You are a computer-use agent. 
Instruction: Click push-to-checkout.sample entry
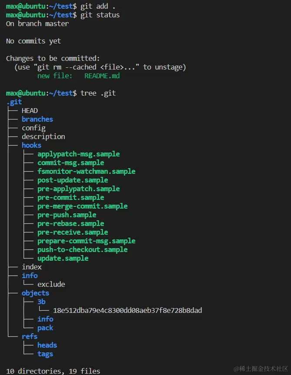[x=82, y=249]
